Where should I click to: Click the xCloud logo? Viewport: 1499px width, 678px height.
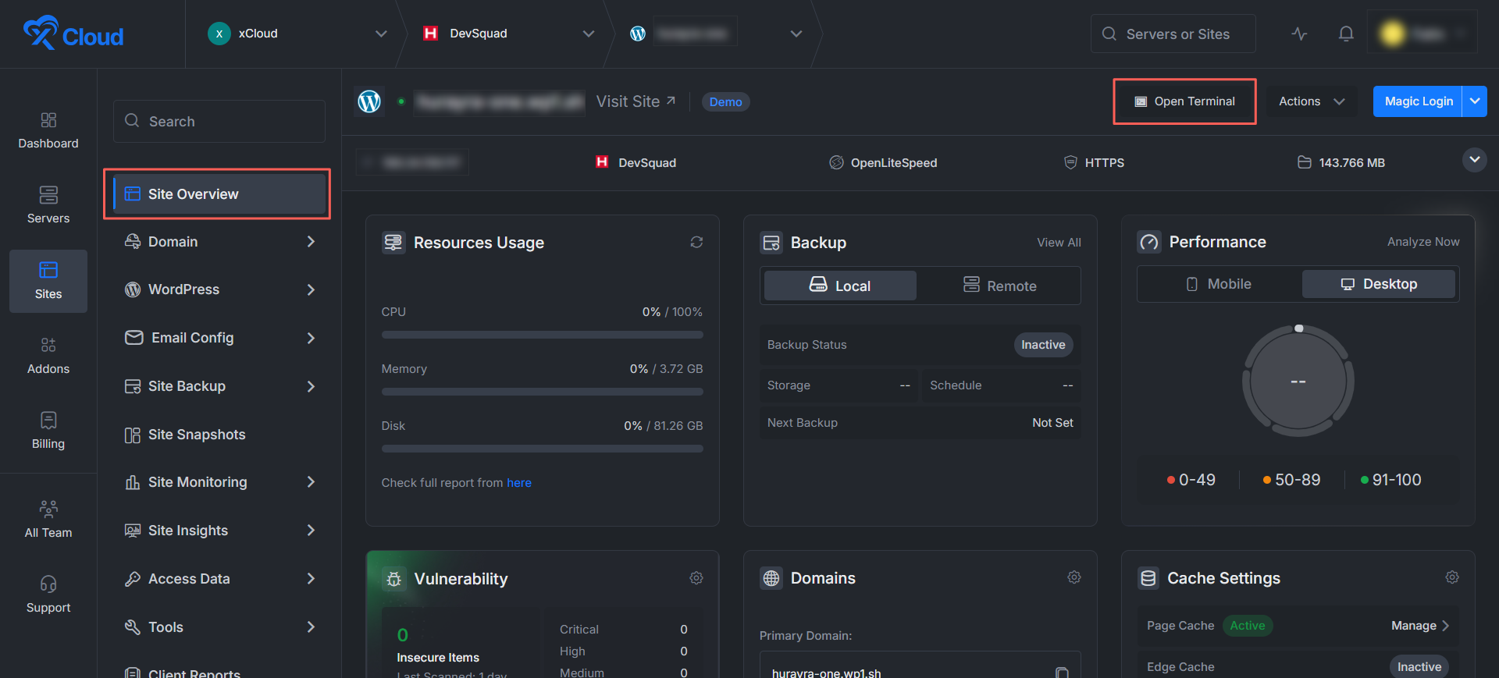pos(73,33)
